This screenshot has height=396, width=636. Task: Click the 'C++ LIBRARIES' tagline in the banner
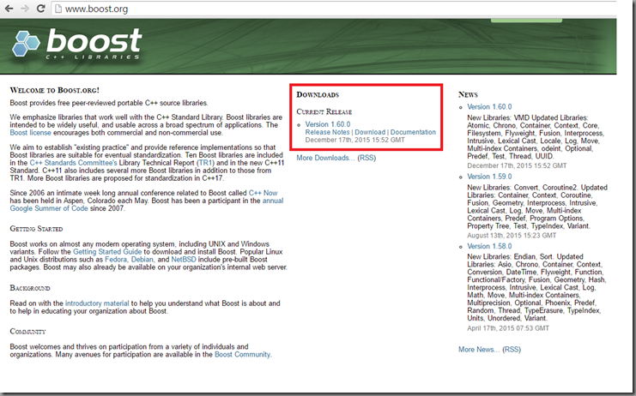[x=93, y=57]
